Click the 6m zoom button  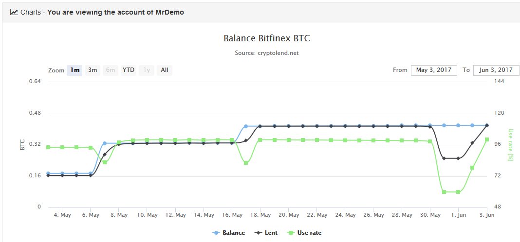[x=111, y=70]
